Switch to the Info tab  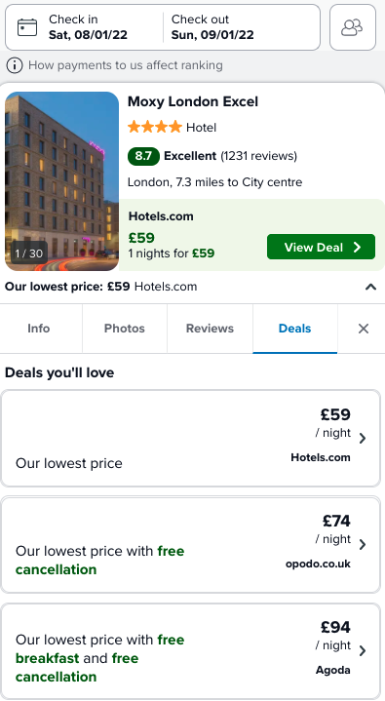coord(38,329)
